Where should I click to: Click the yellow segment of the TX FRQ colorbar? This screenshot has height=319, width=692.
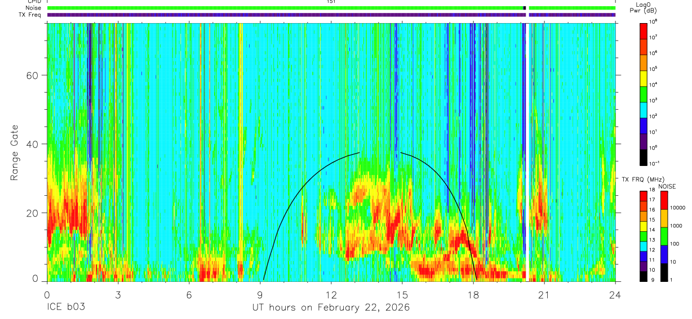tap(643, 226)
